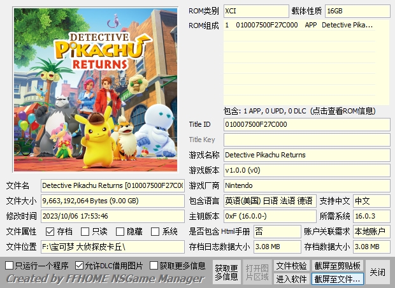The width and height of the screenshot is (395, 288).
Task: Enable 只运行一个程序 single instance option
Action: (x=9, y=265)
